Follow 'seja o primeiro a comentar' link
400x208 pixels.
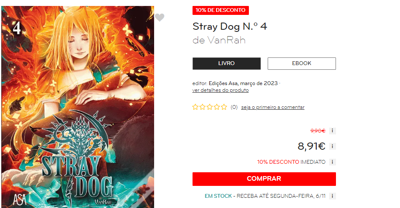(273, 107)
